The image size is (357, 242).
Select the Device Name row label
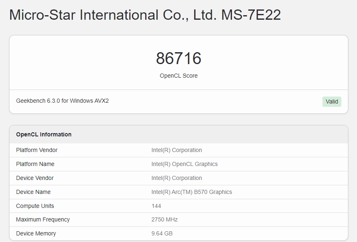click(x=33, y=192)
